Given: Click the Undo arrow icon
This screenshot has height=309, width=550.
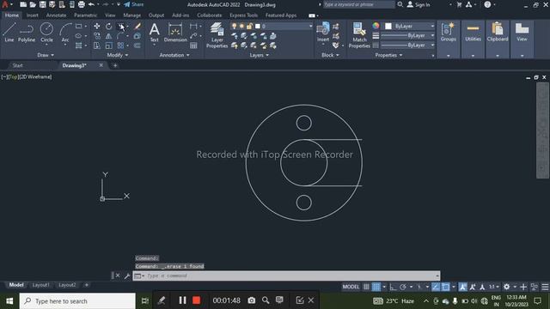Looking at the screenshot, I should pos(92,4).
